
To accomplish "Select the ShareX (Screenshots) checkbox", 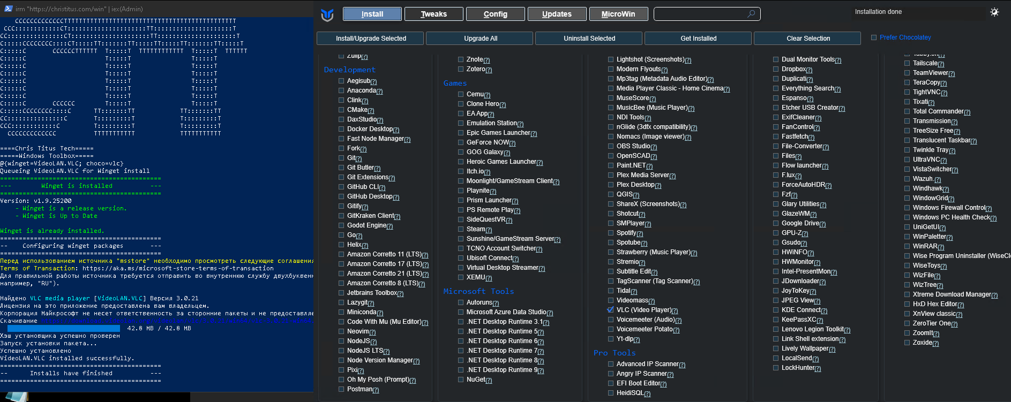I will (611, 204).
